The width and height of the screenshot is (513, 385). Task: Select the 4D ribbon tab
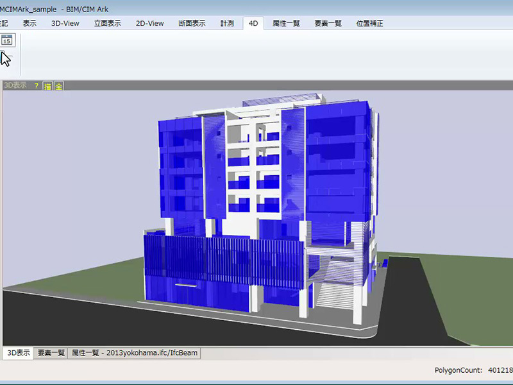click(253, 23)
